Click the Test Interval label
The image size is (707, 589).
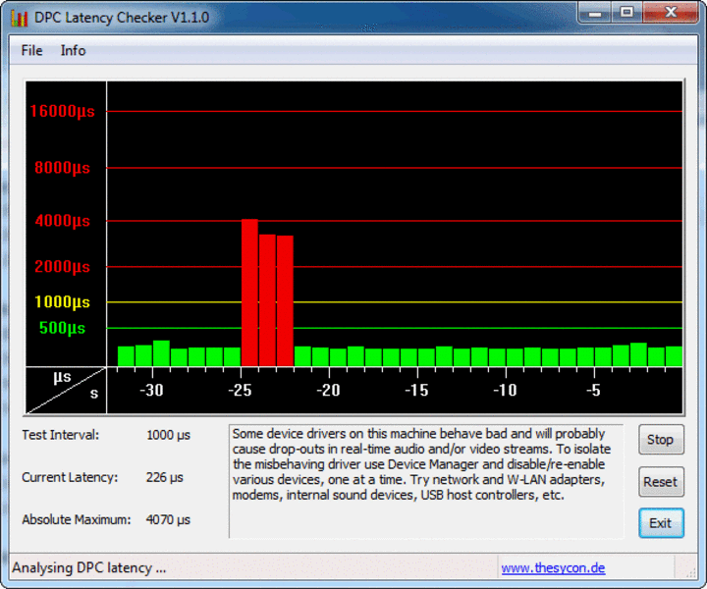point(61,435)
